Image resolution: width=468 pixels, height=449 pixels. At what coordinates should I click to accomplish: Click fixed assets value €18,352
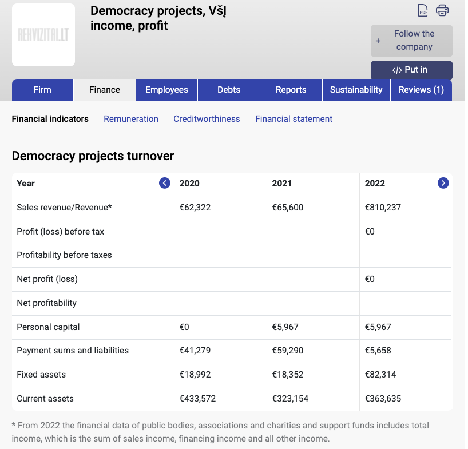(x=287, y=375)
